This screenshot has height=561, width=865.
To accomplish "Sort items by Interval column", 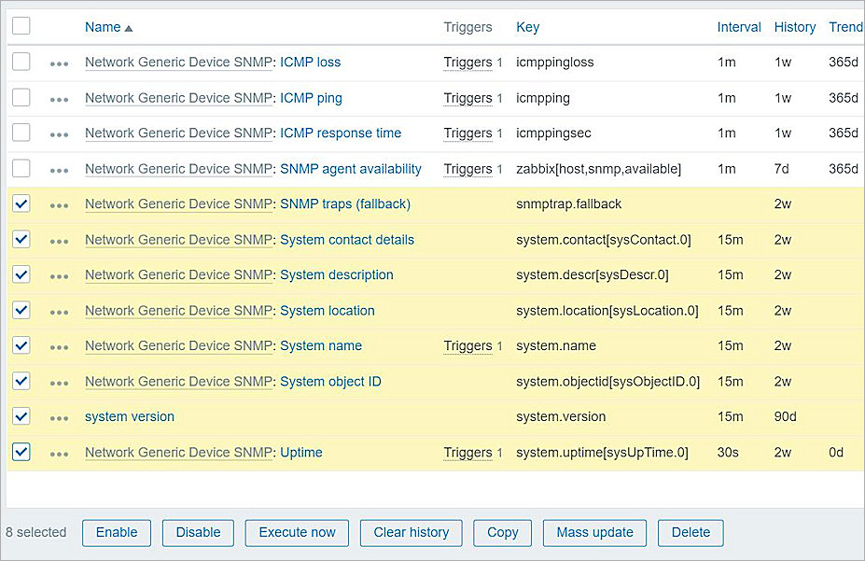I will pyautogui.click(x=739, y=27).
